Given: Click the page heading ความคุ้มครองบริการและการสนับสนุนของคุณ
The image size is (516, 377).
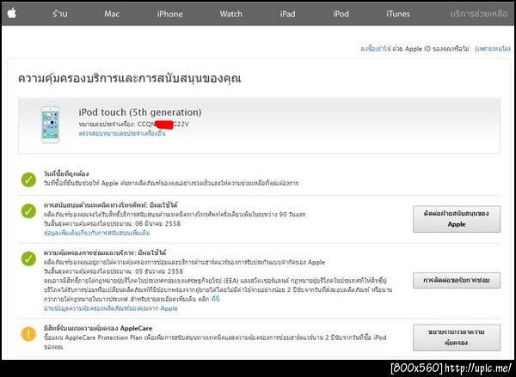Looking at the screenshot, I should coord(129,78).
